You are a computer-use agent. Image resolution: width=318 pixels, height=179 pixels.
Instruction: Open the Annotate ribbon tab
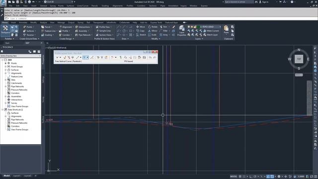pos(23,22)
